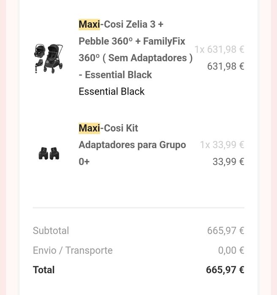Click the Kit Adaptadores product thumbnail

(x=49, y=154)
